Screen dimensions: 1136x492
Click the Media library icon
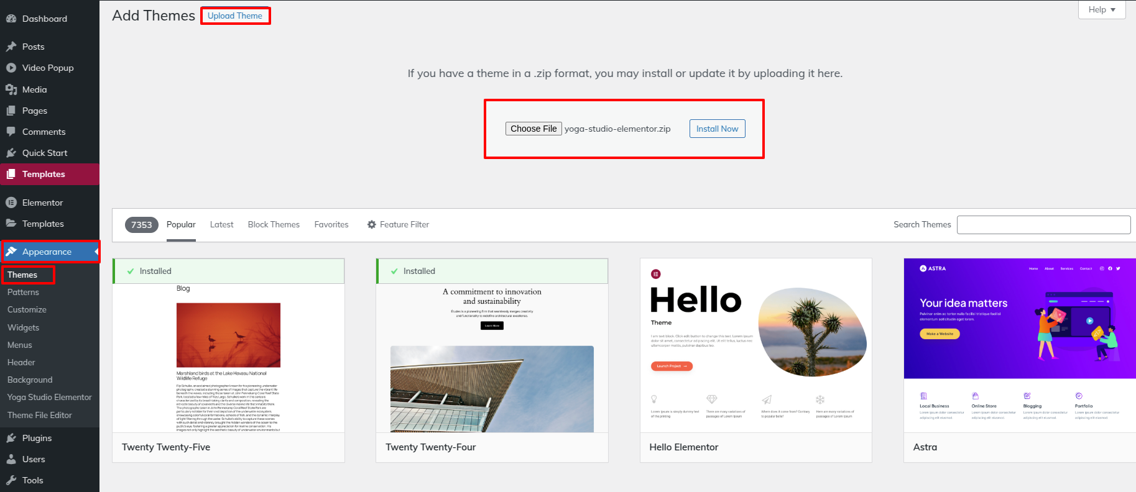11,89
